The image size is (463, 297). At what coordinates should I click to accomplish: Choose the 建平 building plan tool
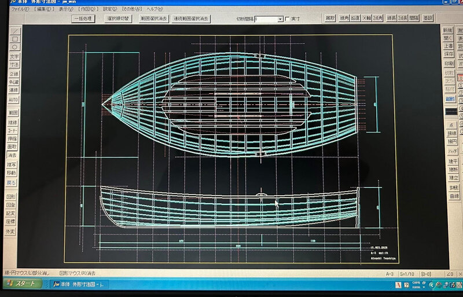(453, 162)
